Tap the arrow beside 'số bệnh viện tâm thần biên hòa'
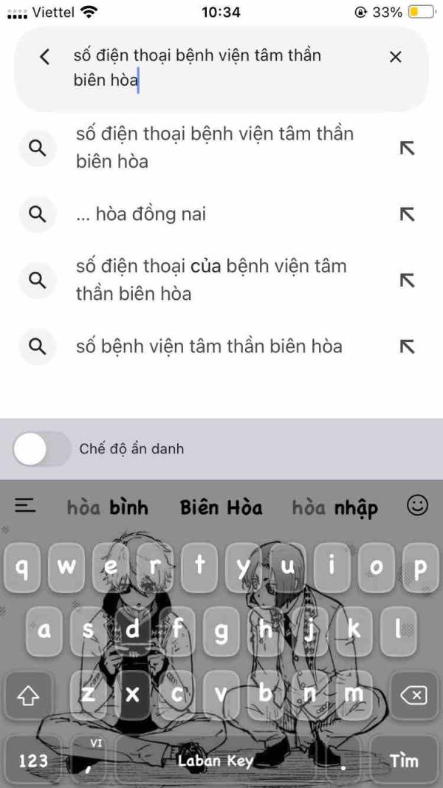The height and width of the screenshot is (788, 443). 407,346
